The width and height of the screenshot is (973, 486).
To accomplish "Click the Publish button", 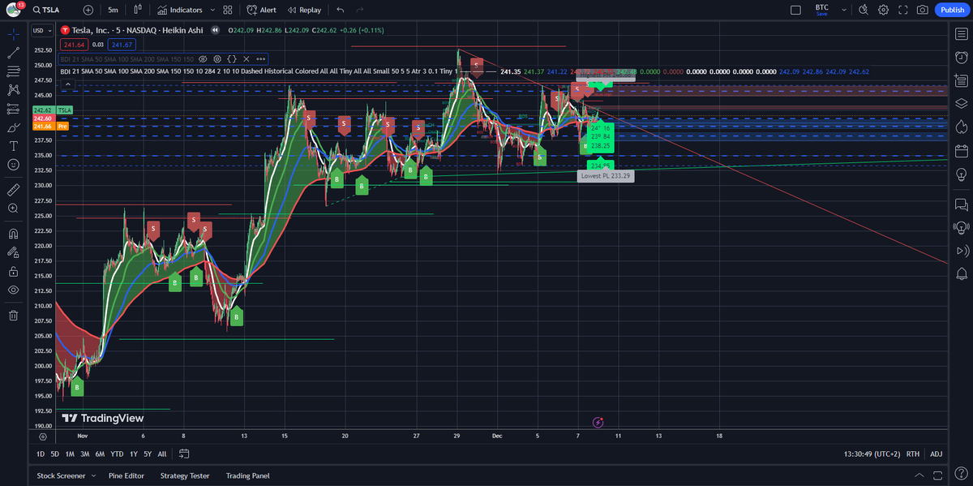I will pos(951,10).
